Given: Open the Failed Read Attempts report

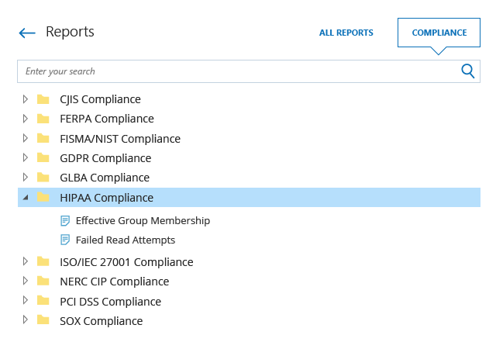Looking at the screenshot, I should [x=126, y=240].
